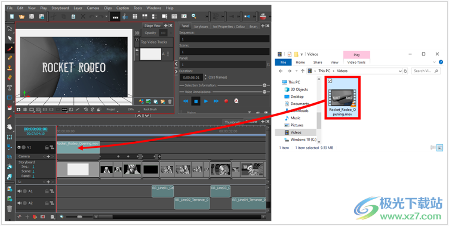Select the Eraser tool
The height and width of the screenshot is (226, 449).
click(x=10, y=78)
